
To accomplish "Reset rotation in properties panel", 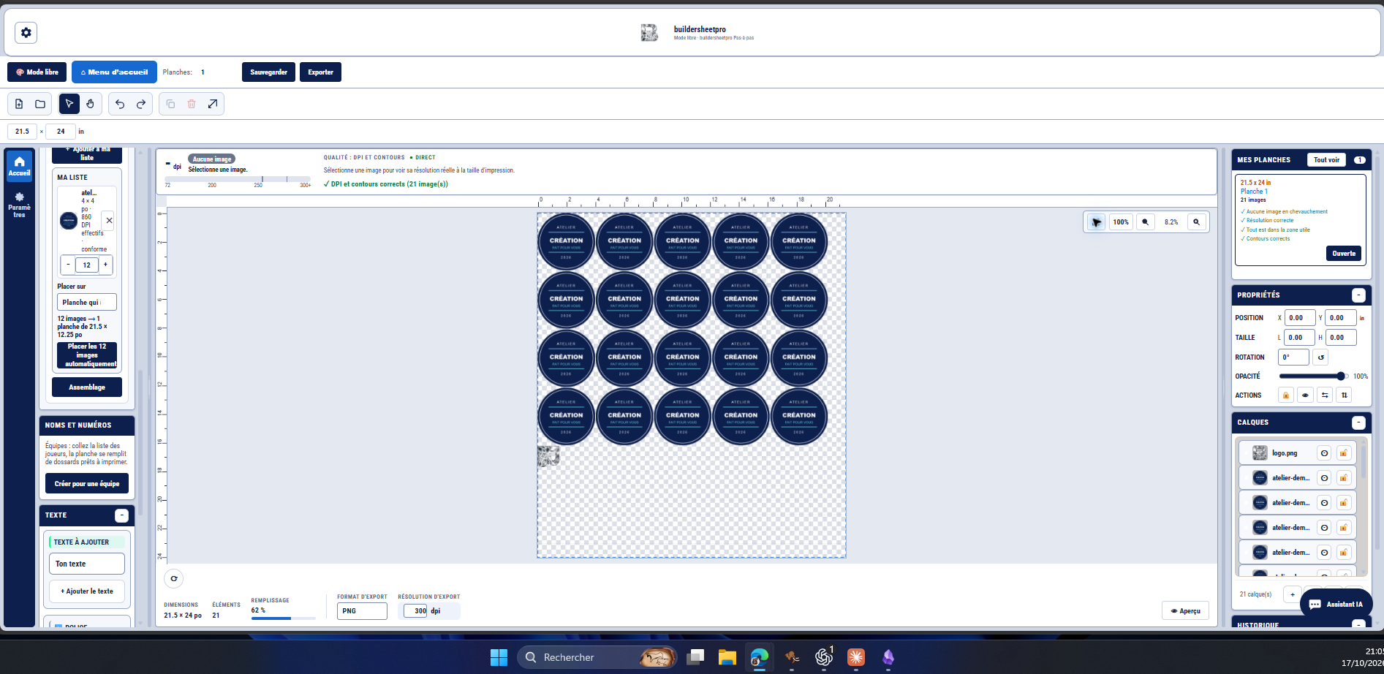I will click(1320, 357).
